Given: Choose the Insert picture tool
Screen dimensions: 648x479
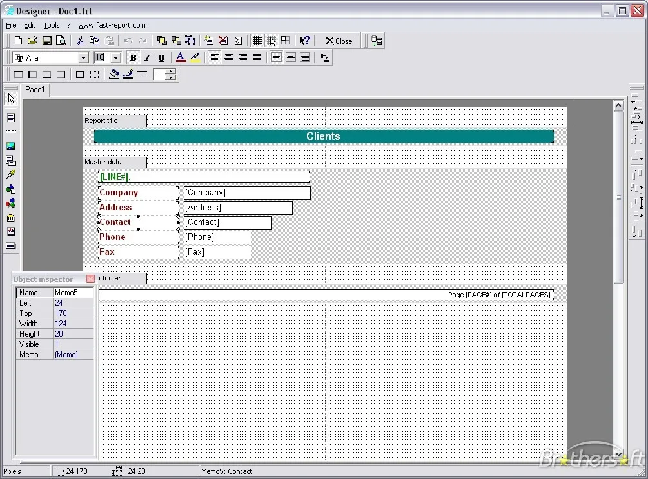Looking at the screenshot, I should pyautogui.click(x=11, y=146).
